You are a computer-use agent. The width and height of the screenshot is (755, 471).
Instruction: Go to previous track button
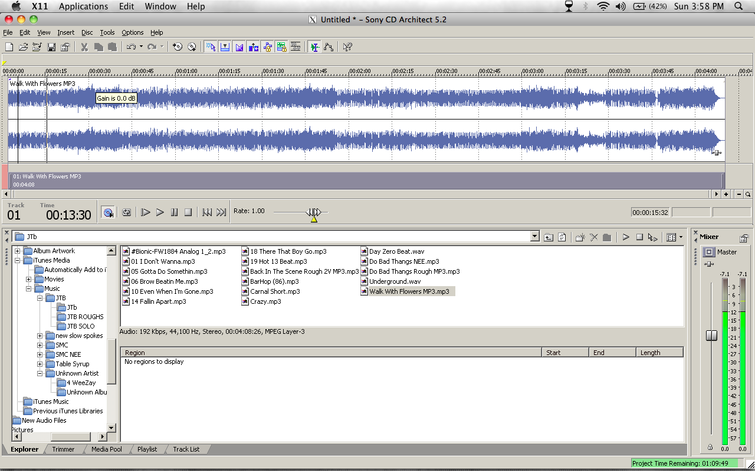(207, 213)
